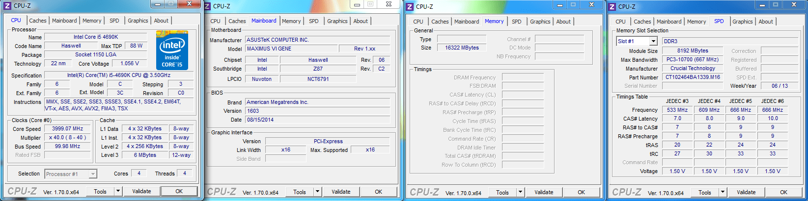This screenshot has width=808, height=201.
Task: Select CPU tab in Memory window
Action: (x=418, y=22)
